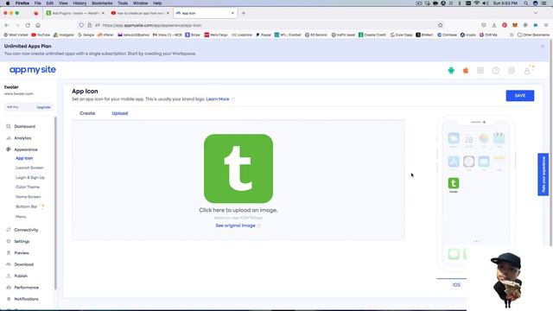Viewport: 553px width, 311px height.
Task: Open the History menu
Action: [x=79, y=3]
